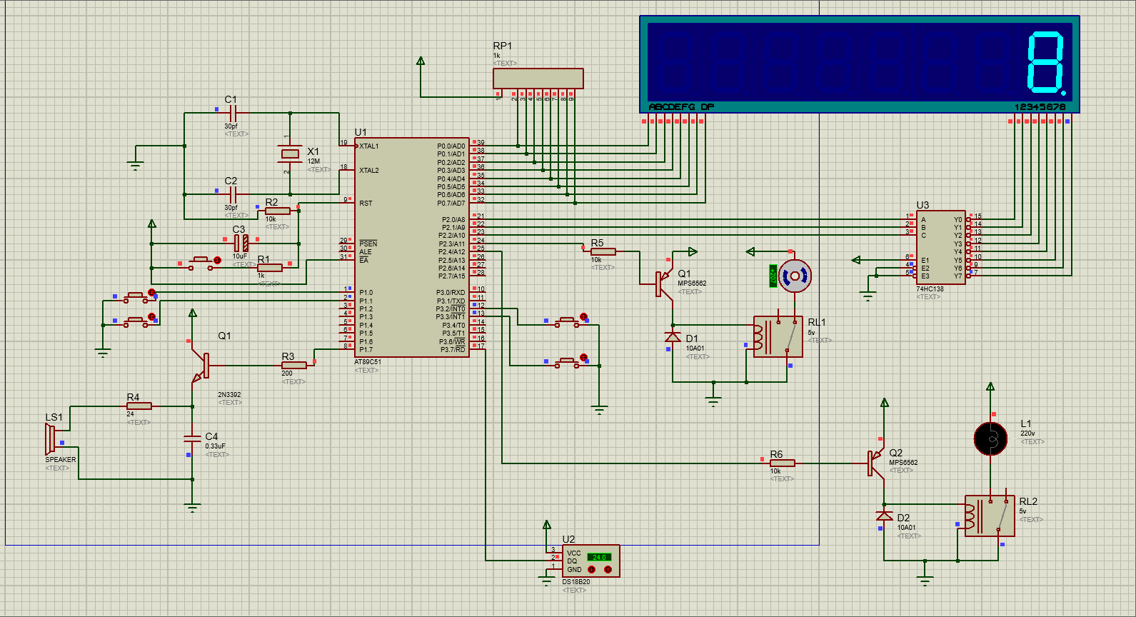Select the 8-digit seven-segment display

[x=860, y=64]
